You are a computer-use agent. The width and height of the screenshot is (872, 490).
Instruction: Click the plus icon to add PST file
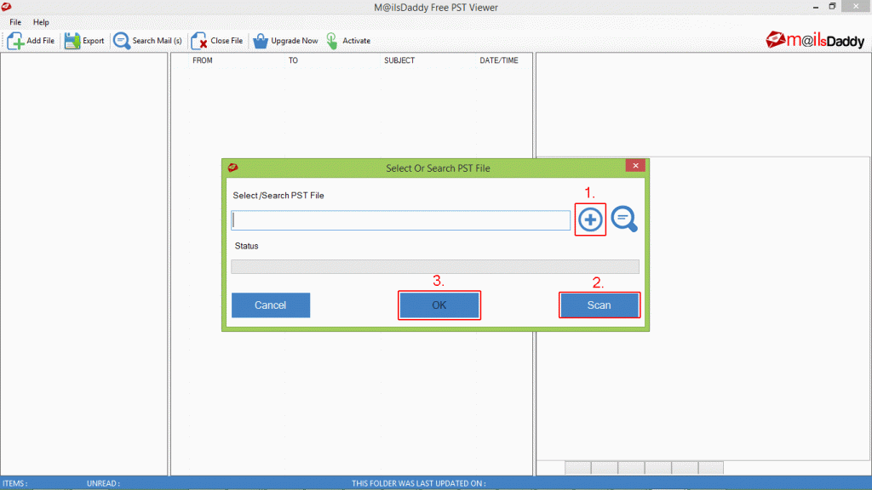pyautogui.click(x=590, y=219)
